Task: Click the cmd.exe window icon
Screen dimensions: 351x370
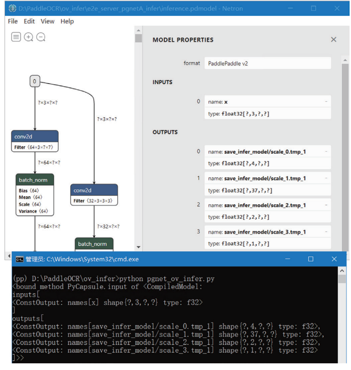Action: tap(20, 259)
